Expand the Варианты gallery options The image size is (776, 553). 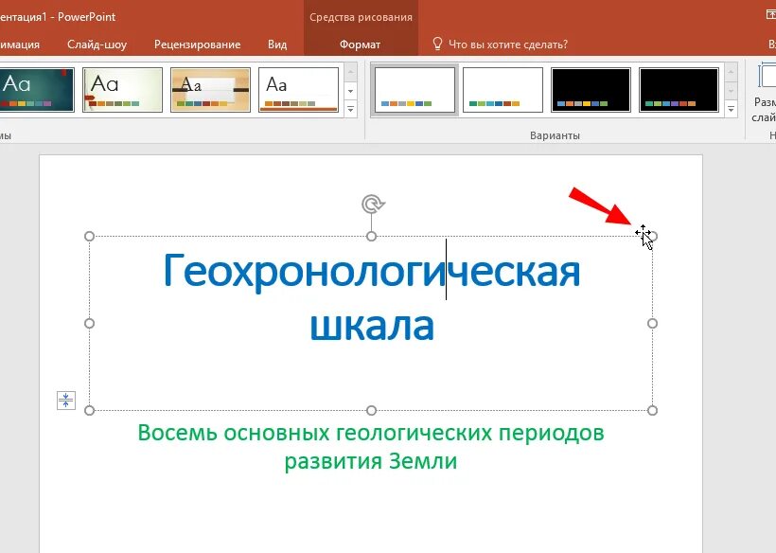tap(731, 109)
